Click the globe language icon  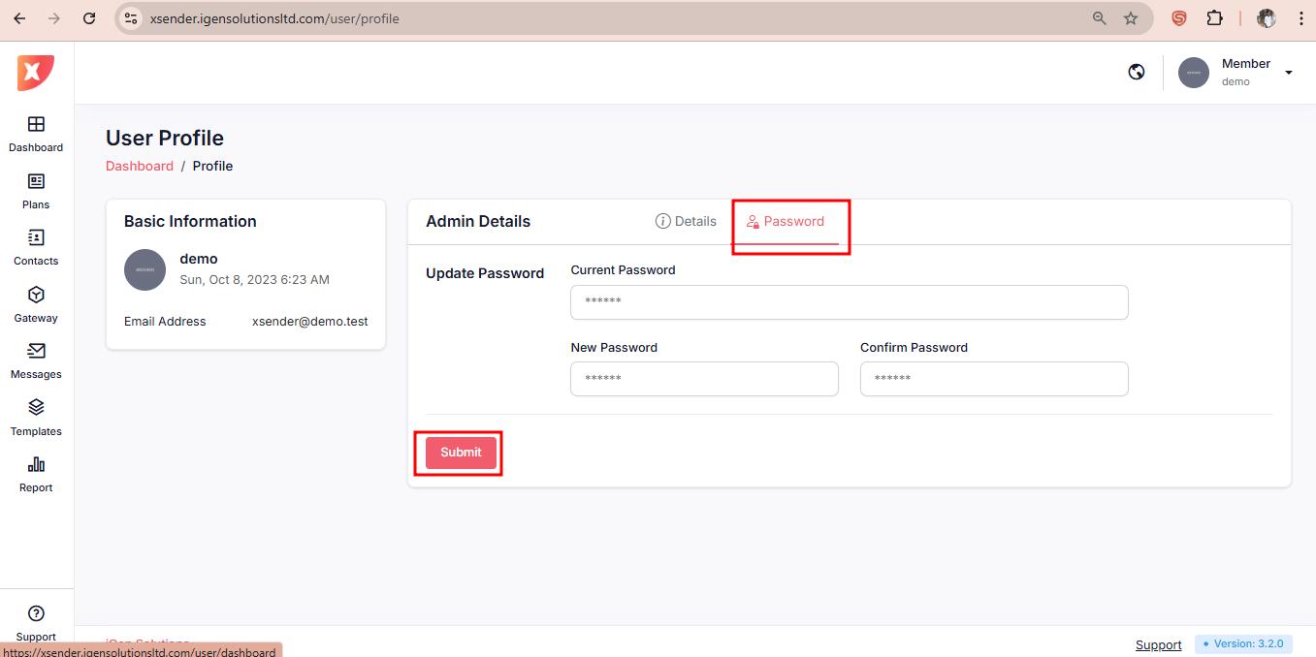1137,72
